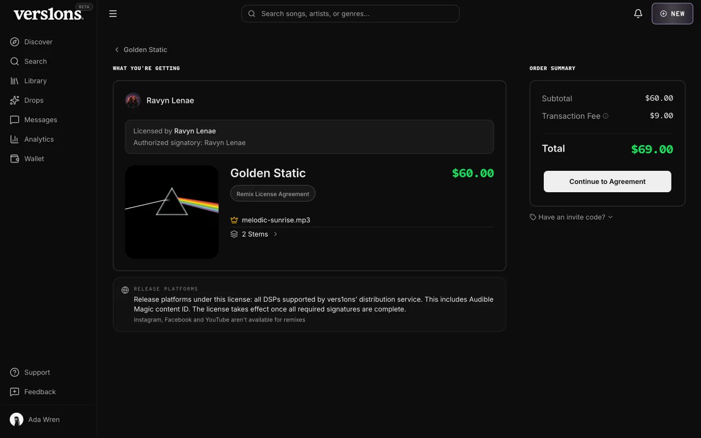701x438 pixels.
Task: Click the BETA badge near the logo
Action: (x=84, y=7)
